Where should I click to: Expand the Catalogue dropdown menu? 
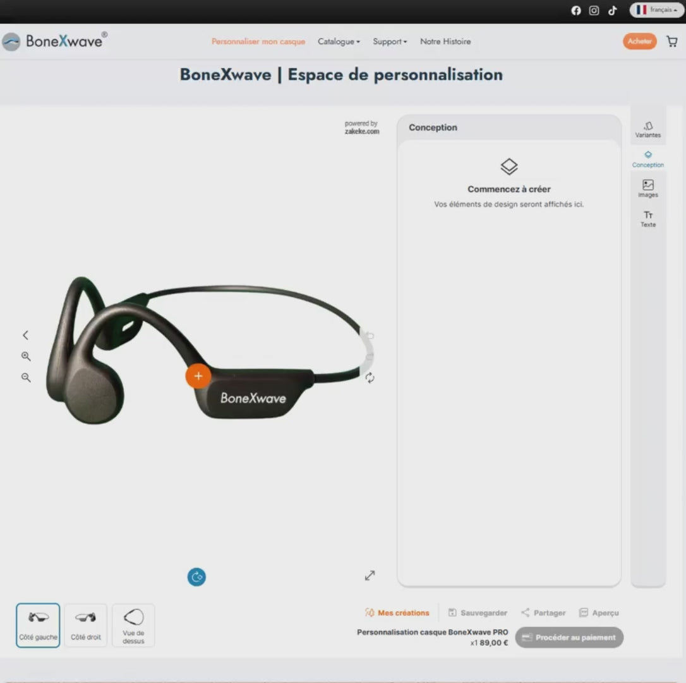(339, 42)
